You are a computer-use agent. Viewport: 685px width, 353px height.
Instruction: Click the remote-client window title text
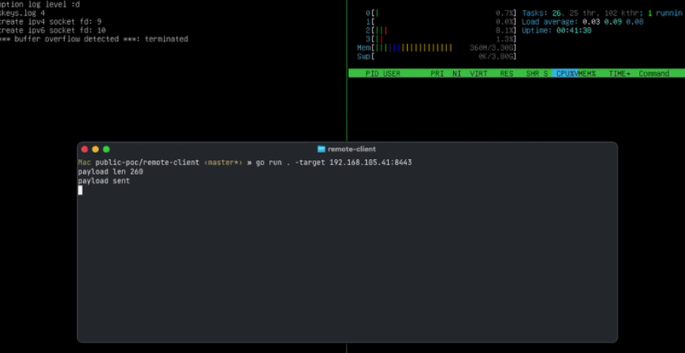click(x=352, y=149)
